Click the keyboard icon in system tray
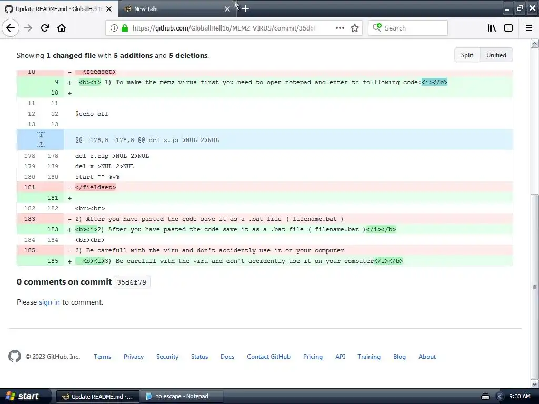 [x=485, y=397]
